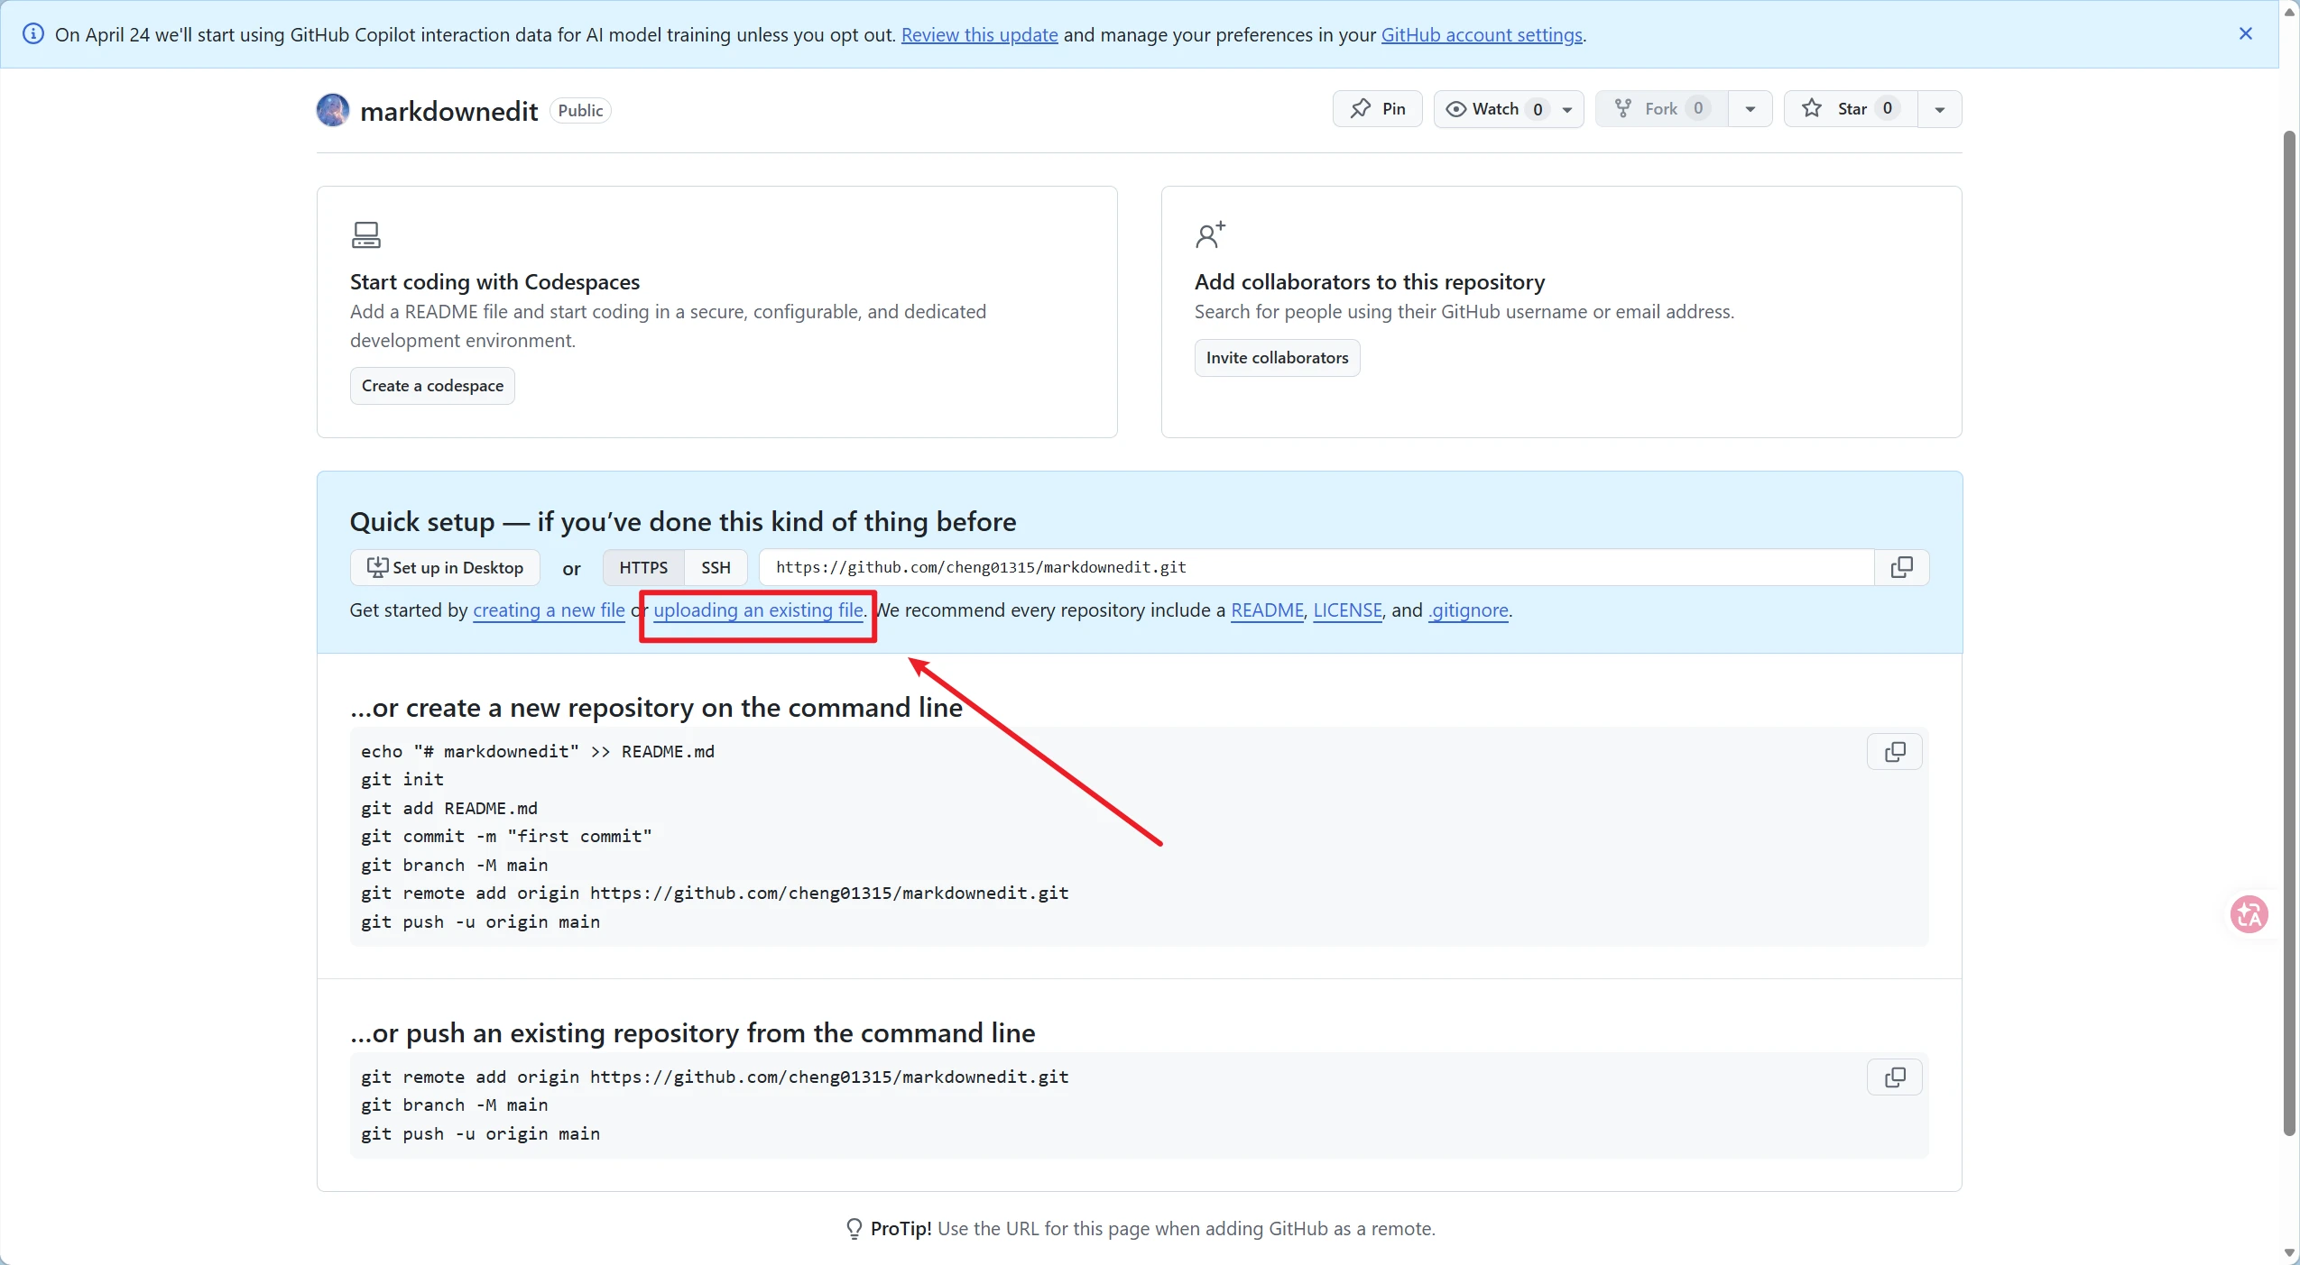
Task: Open the Star dropdown arrow
Action: pos(1938,108)
